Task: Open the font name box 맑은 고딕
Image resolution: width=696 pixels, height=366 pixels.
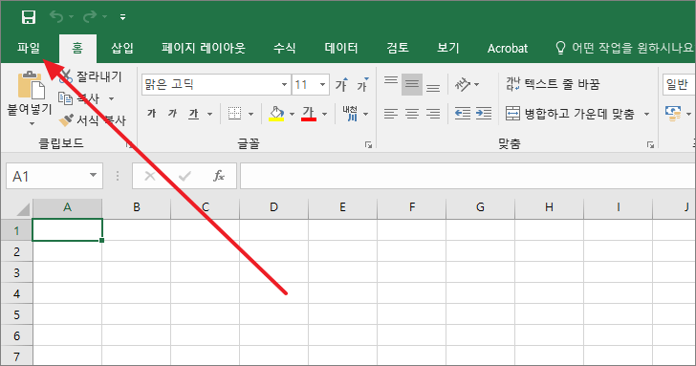Action: coord(216,84)
